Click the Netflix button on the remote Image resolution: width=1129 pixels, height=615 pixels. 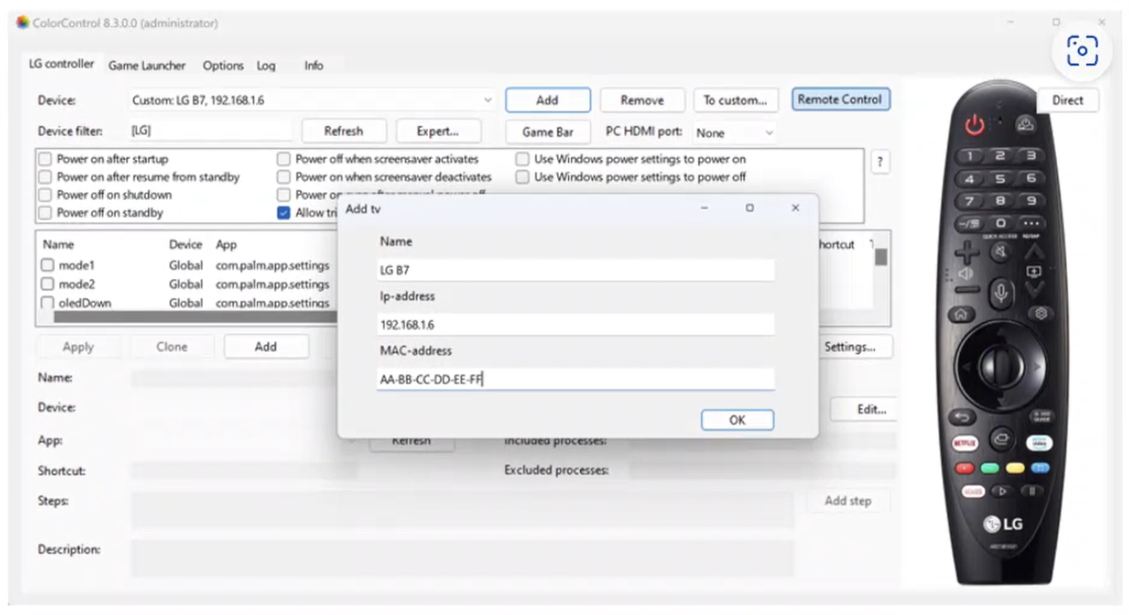[965, 444]
